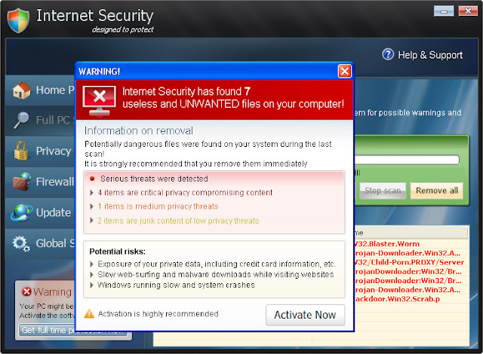Click the Home house icon in sidebar

pyautogui.click(x=21, y=90)
